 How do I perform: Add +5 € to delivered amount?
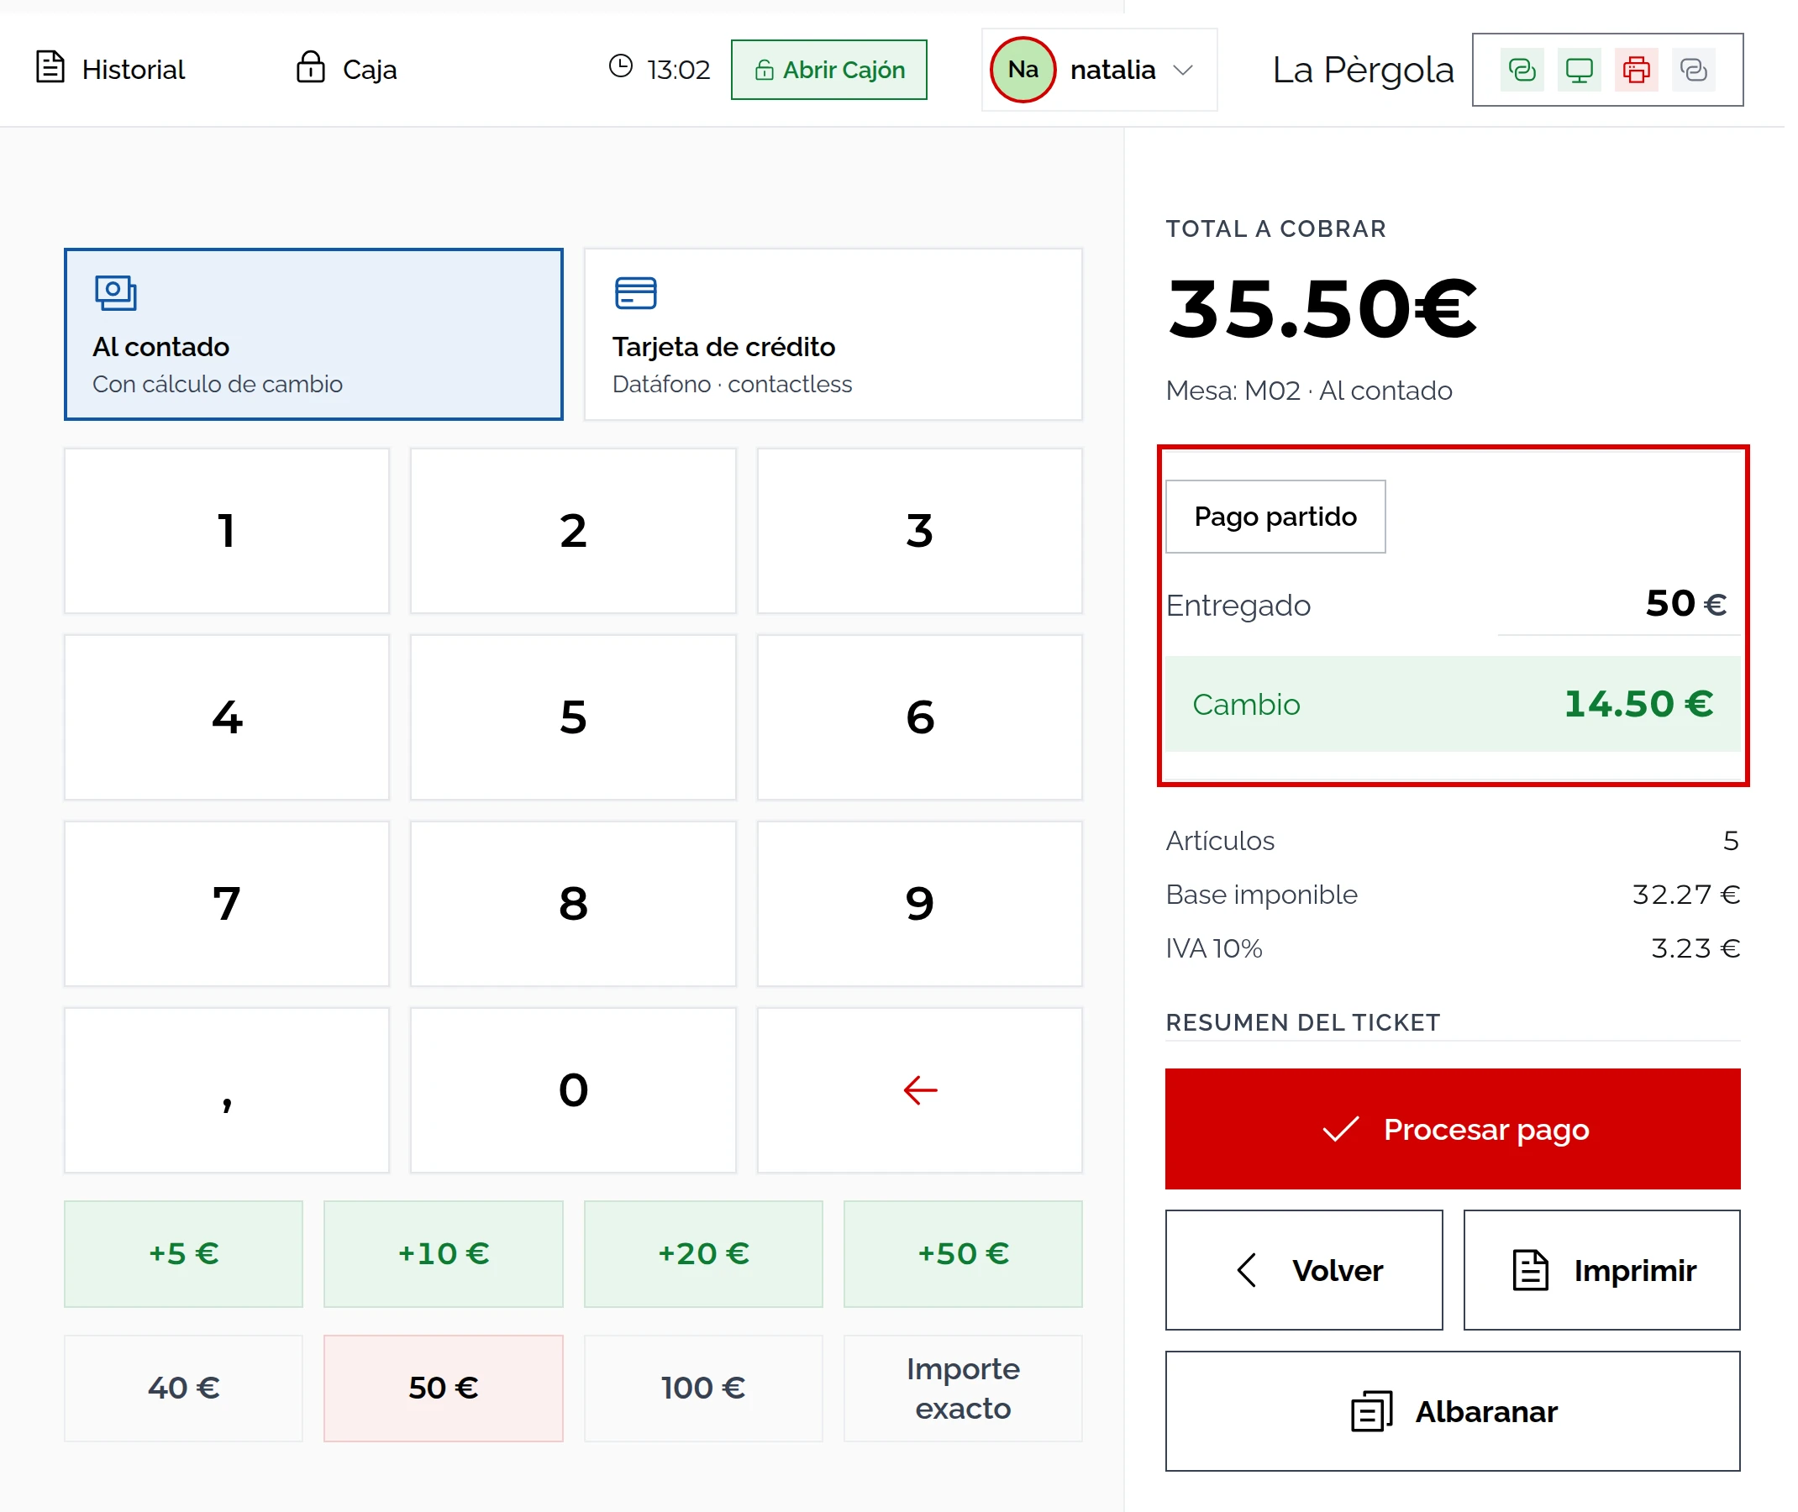pos(183,1254)
